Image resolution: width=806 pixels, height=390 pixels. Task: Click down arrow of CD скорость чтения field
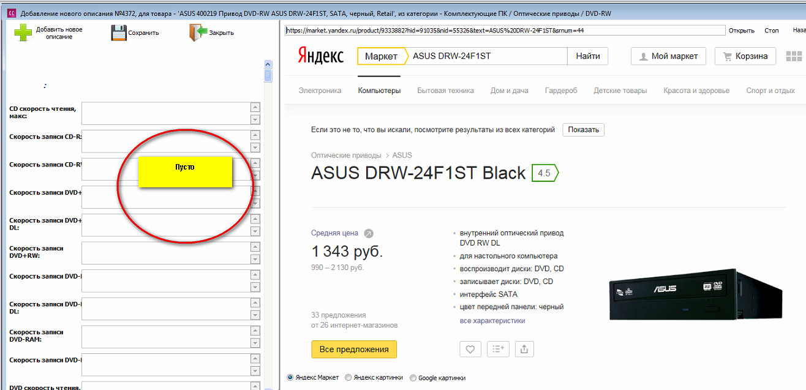tap(255, 119)
